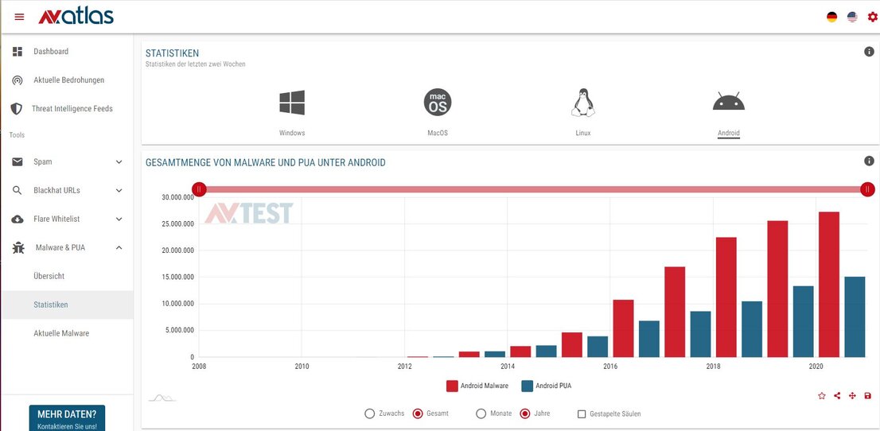This screenshot has height=431, width=880.
Task: Expand the Spam menu section
Action: [119, 162]
